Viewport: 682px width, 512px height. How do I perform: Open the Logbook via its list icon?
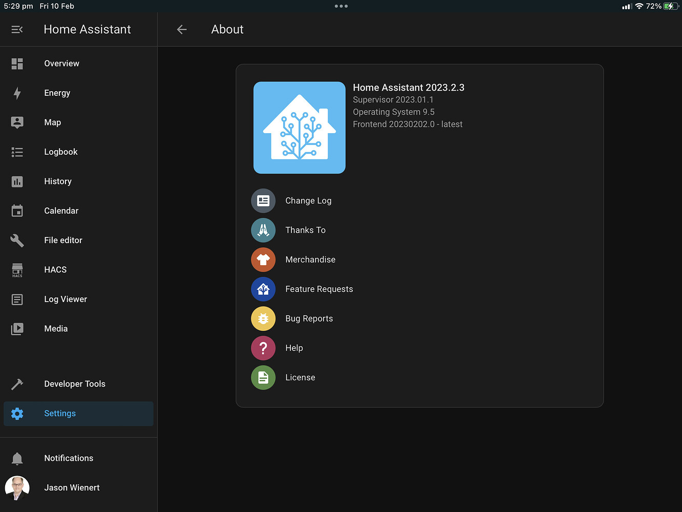pyautogui.click(x=17, y=152)
